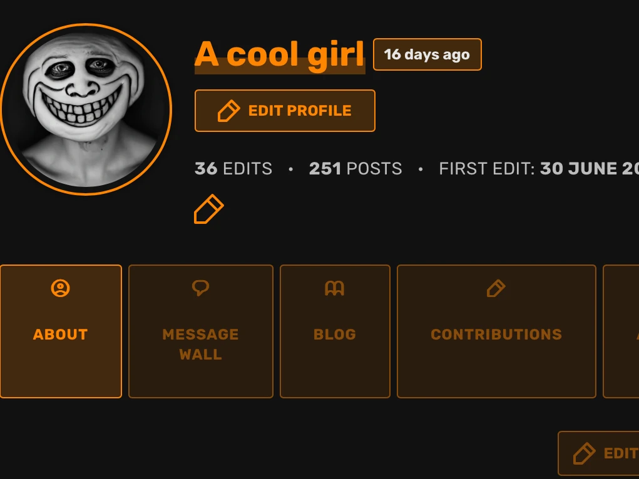Click the pencil icon in the bottom-right Edit button

[584, 453]
